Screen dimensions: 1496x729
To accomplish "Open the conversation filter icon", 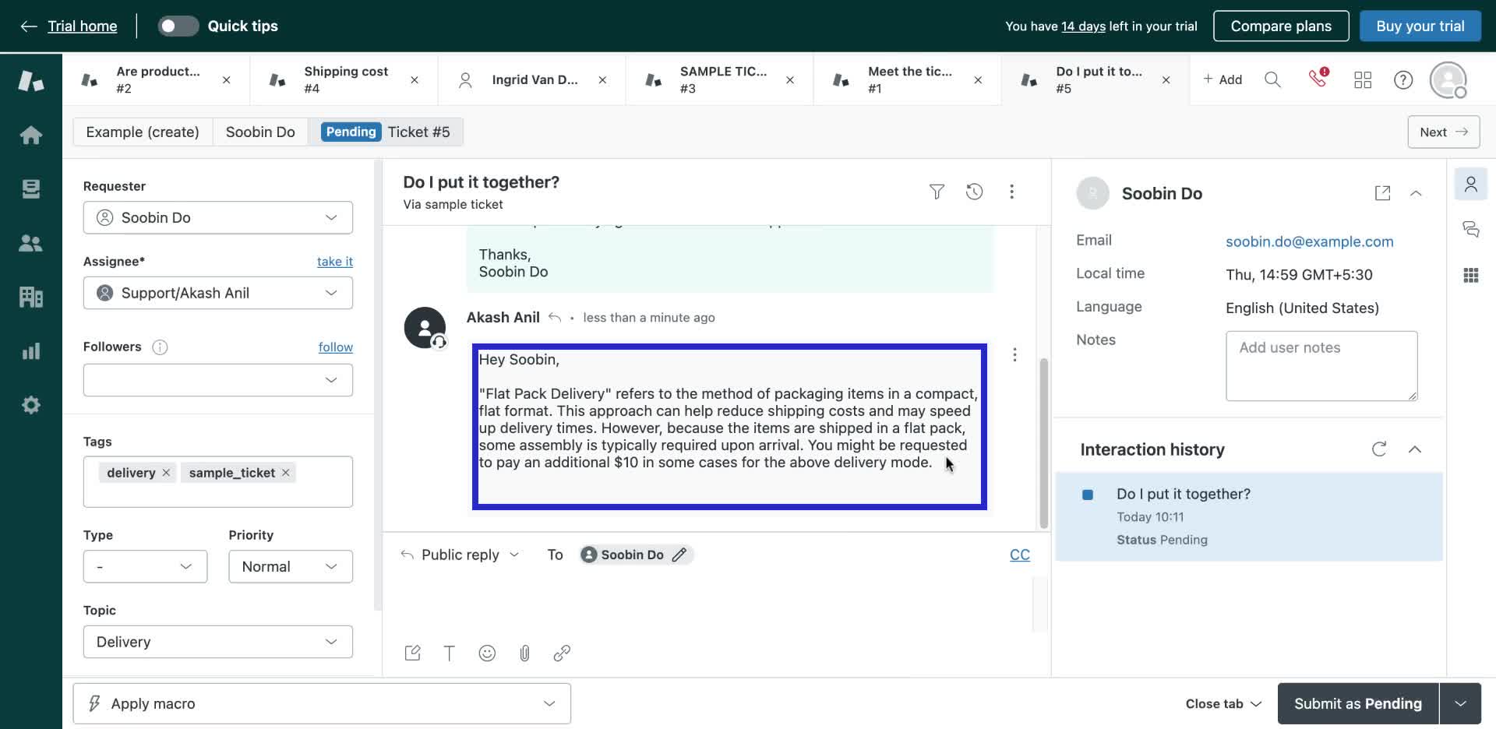I will pos(937,192).
